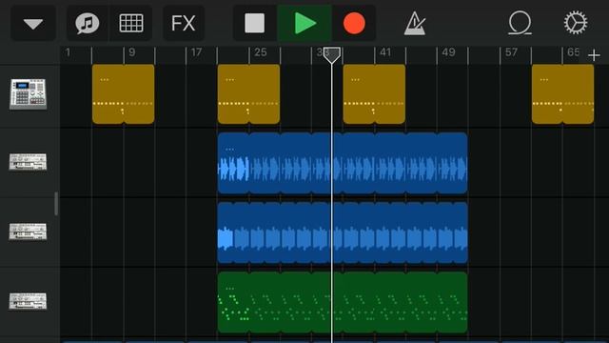This screenshot has height=343, width=609.
Task: Jump to bar 41 in the ruler
Action: pos(385,52)
